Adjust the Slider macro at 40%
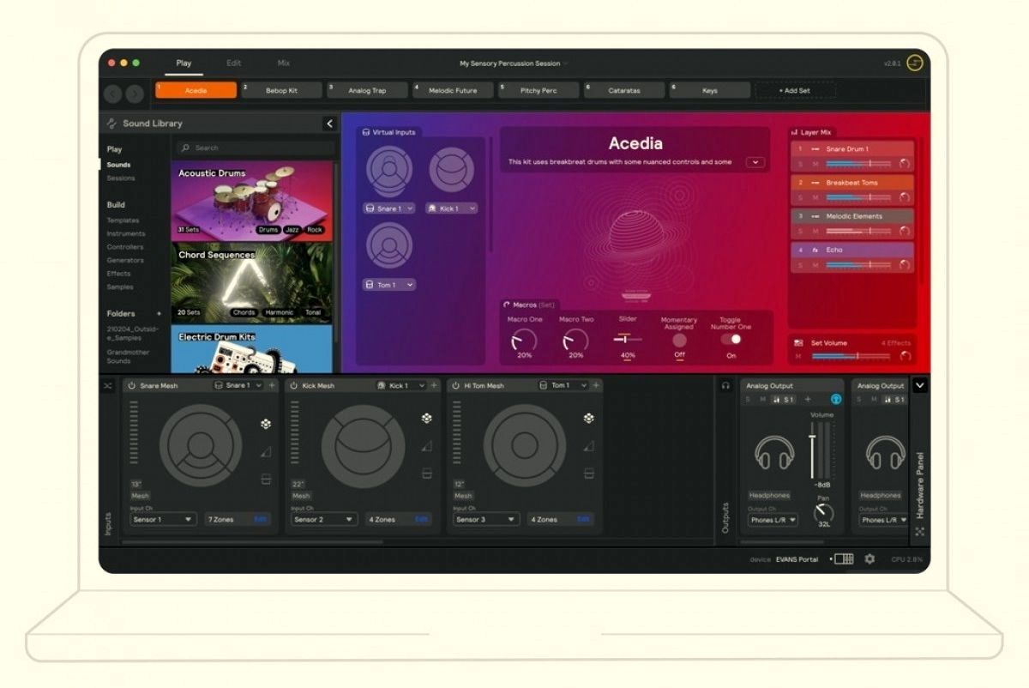 (628, 339)
